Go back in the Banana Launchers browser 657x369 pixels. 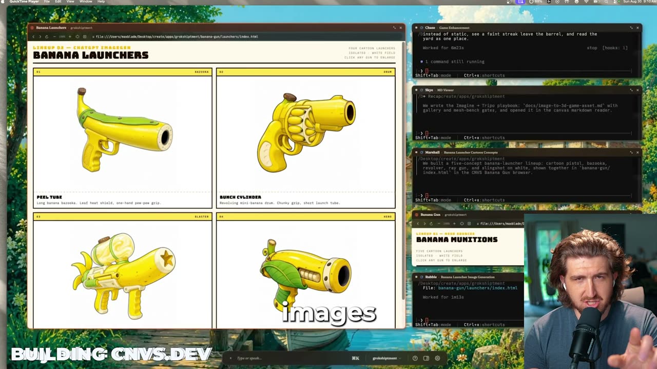33,37
